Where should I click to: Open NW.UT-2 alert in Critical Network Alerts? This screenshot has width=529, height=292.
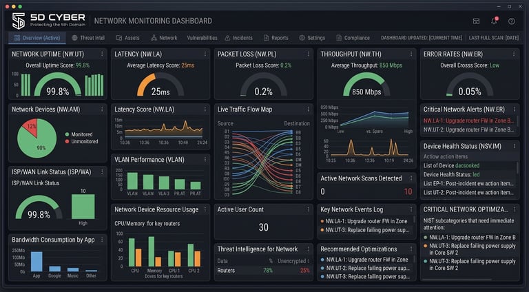pyautogui.click(x=468, y=129)
